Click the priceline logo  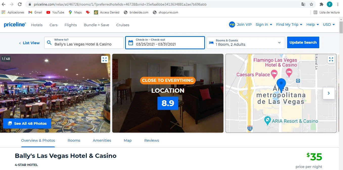(x=15, y=25)
